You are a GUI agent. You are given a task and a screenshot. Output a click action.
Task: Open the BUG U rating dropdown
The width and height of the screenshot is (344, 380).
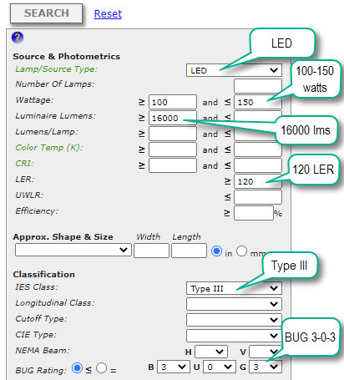(x=220, y=367)
